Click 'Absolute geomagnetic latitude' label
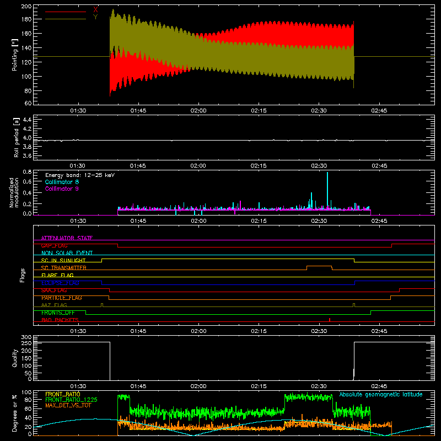This screenshot has width=441, height=441. 381,395
